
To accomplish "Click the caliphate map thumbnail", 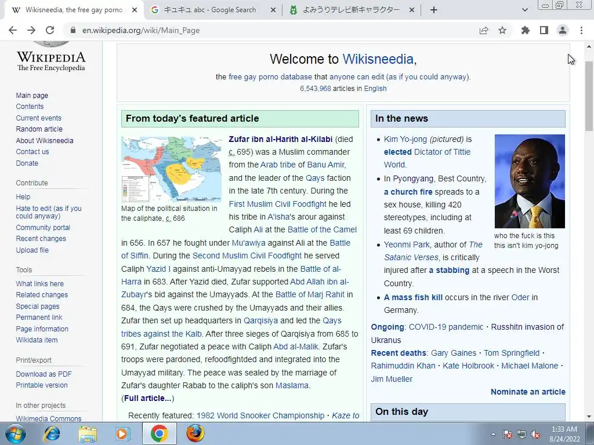I will tap(171, 169).
